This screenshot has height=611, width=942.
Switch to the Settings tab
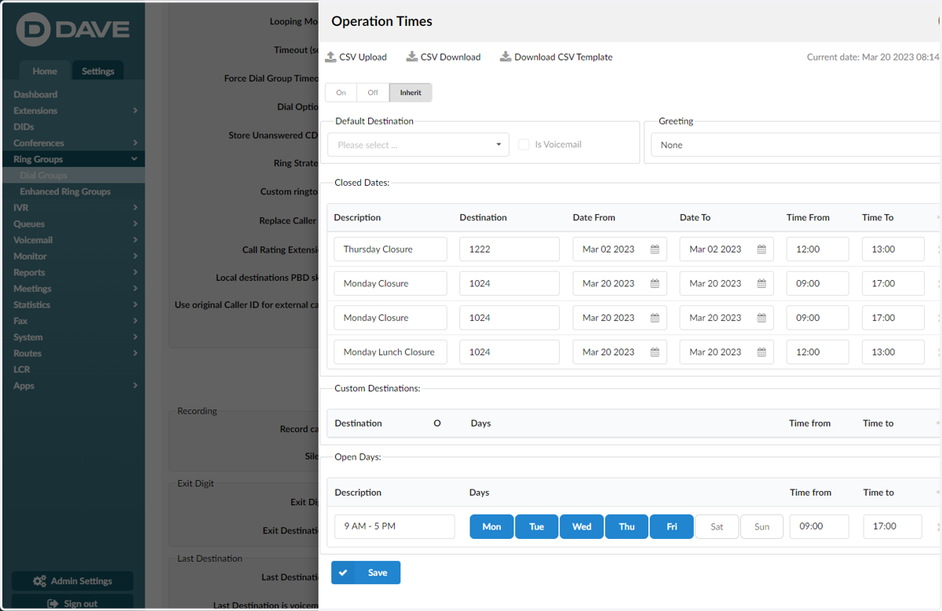pyautogui.click(x=98, y=71)
